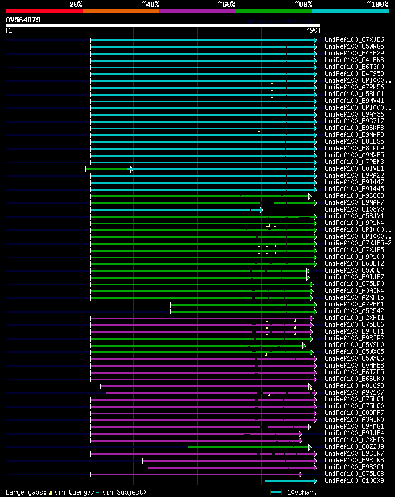Select the white AV564079 query sequence bar
This screenshot has width=395, height=497.
tap(163, 25)
